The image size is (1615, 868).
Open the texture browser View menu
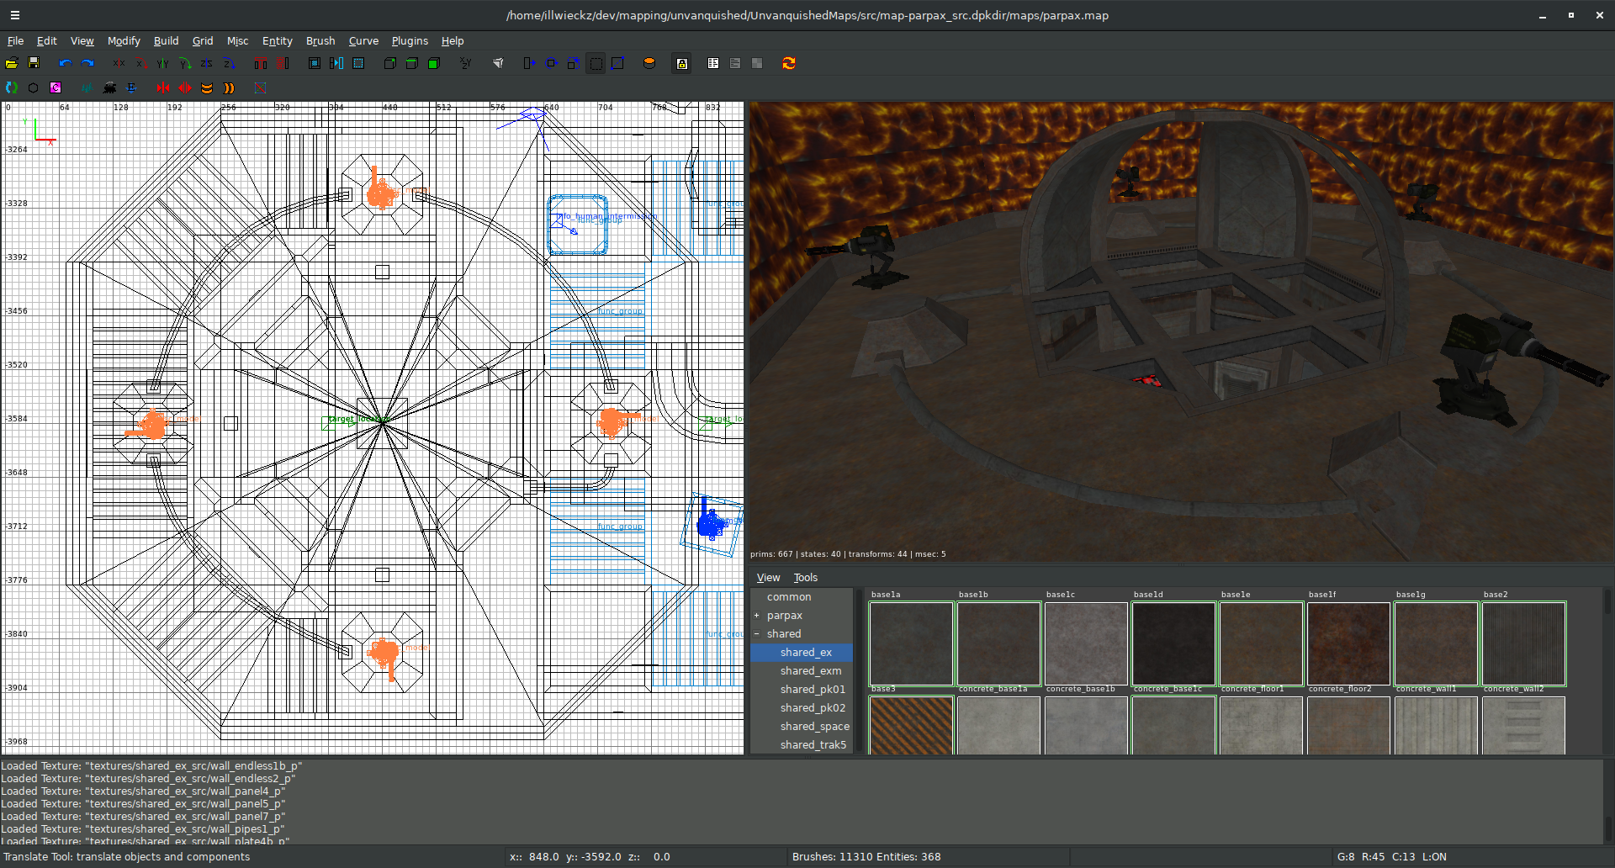pos(768,578)
